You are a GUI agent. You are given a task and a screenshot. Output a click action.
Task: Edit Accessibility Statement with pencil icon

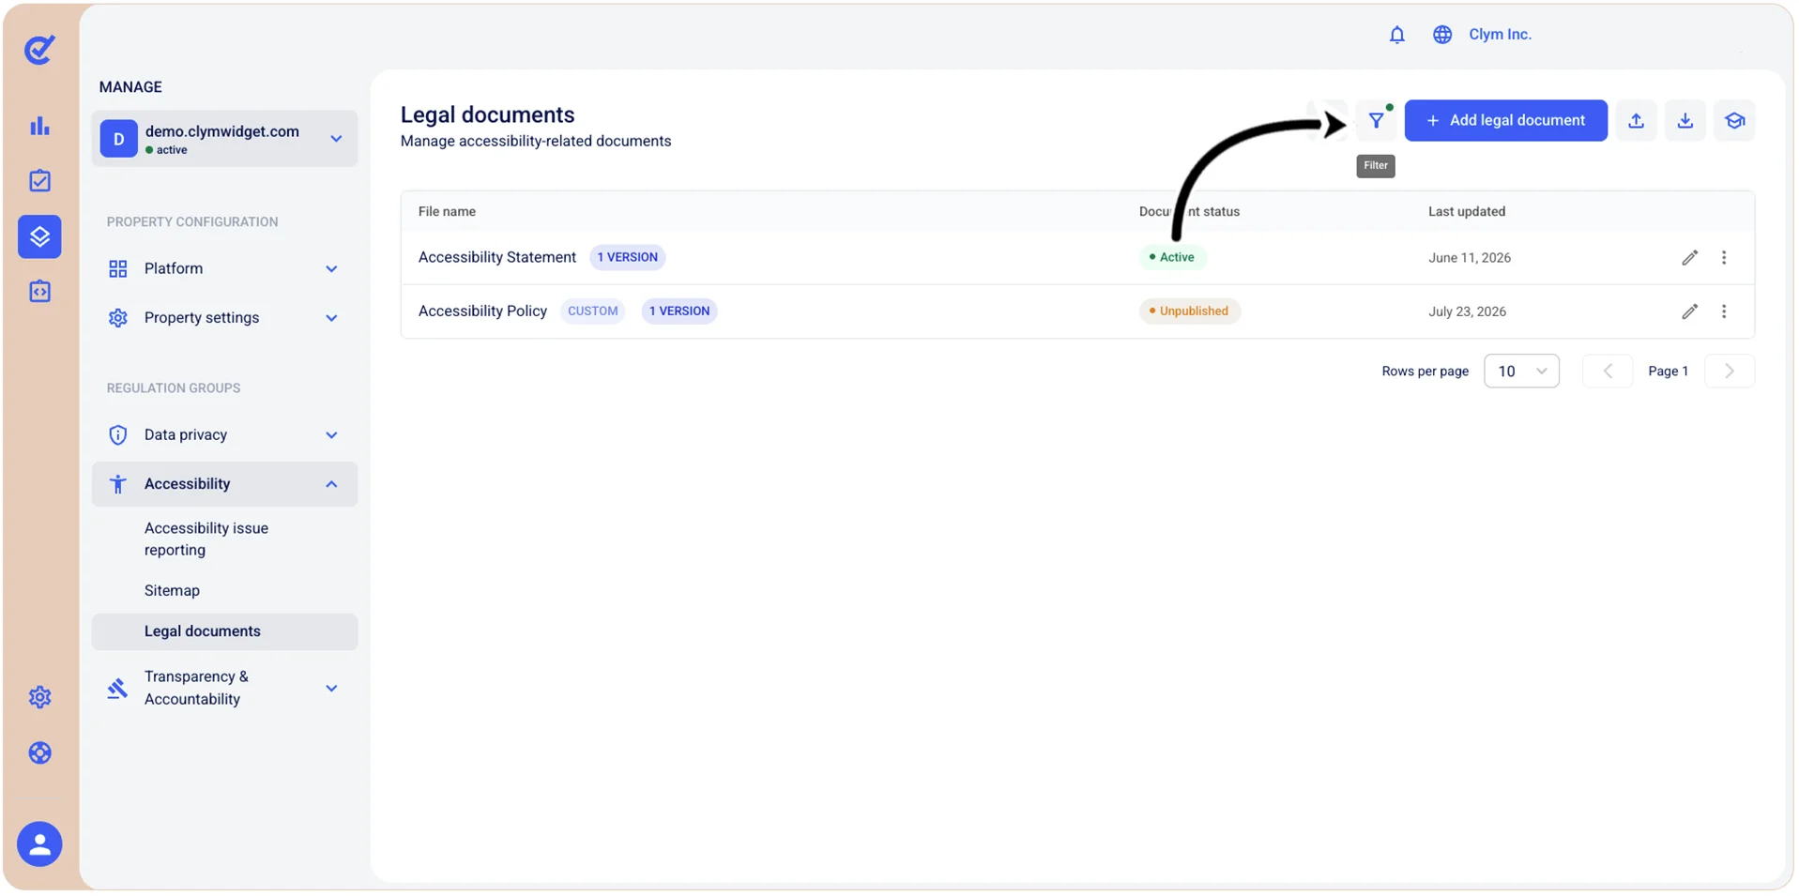pos(1689,257)
